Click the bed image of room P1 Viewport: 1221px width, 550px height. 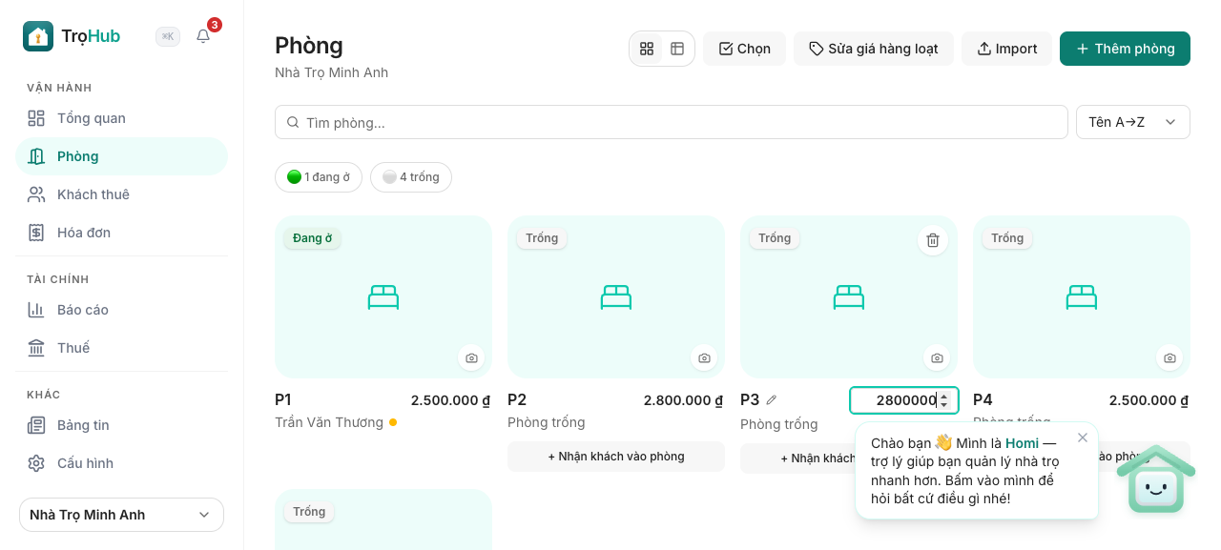pyautogui.click(x=383, y=297)
